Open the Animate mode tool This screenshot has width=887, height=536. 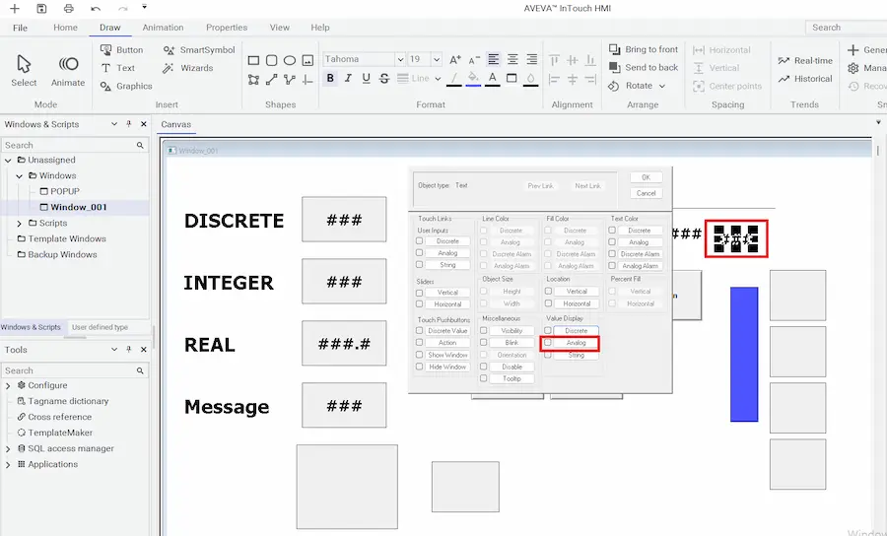pos(68,71)
